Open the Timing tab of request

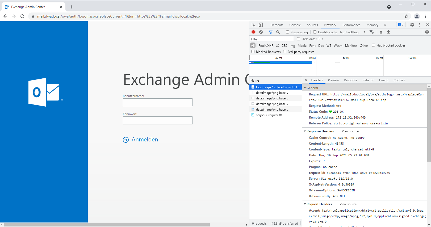[x=383, y=80]
